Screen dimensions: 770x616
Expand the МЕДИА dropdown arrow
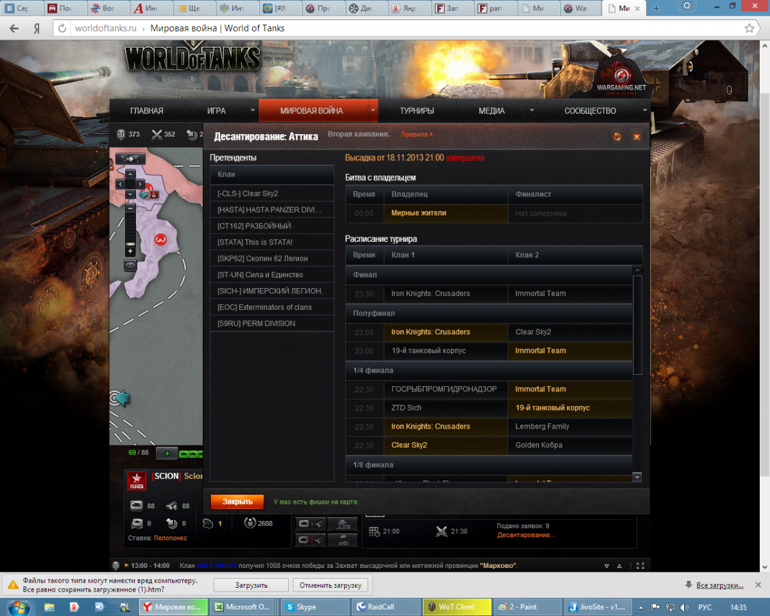531,110
